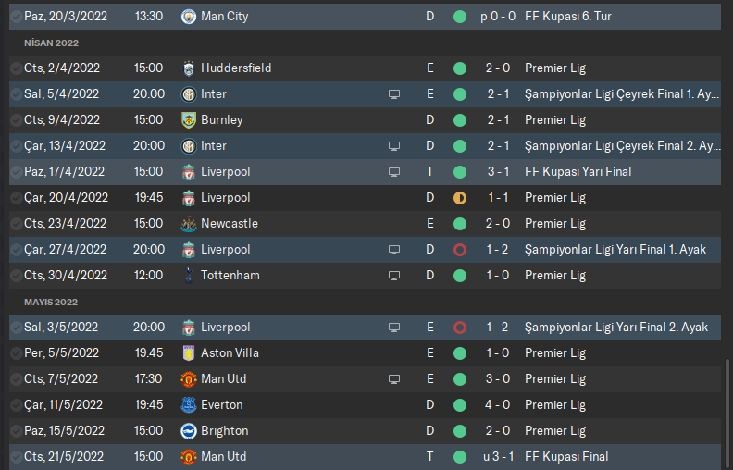Open the FF Kupası Final competition link

click(x=566, y=457)
